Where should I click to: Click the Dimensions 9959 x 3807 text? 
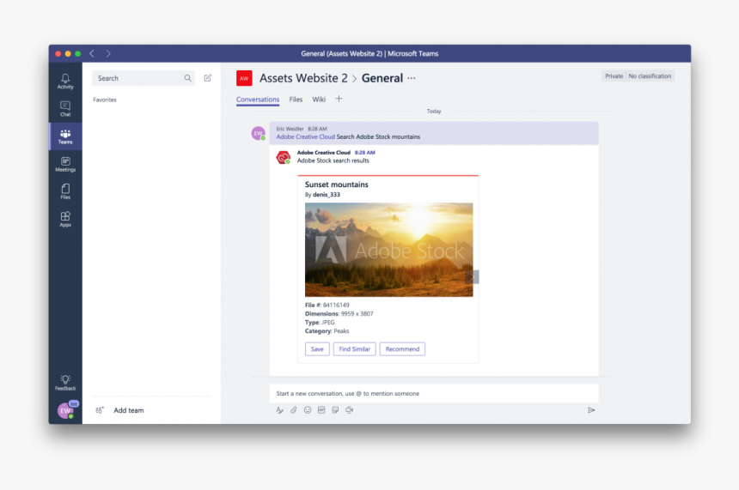[x=339, y=313]
